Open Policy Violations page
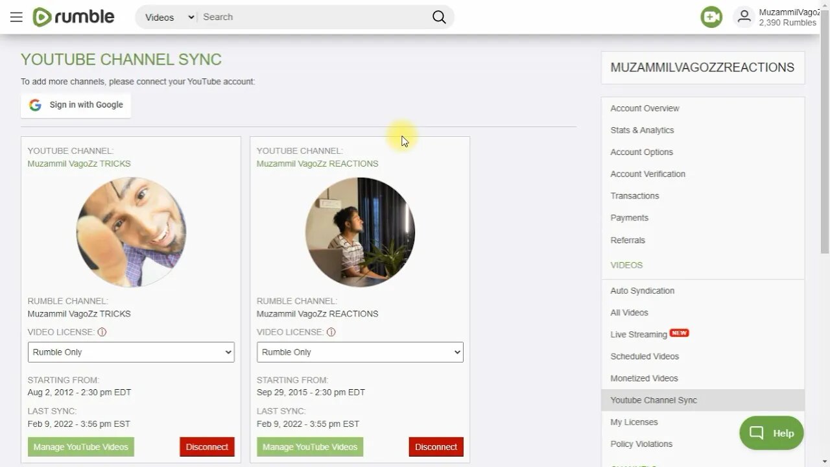This screenshot has height=467, width=830. click(641, 444)
